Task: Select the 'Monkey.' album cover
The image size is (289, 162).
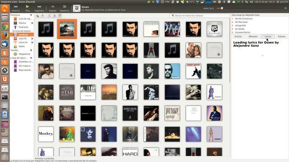Action: (46, 134)
